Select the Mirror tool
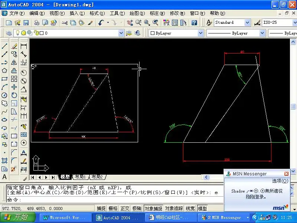The width and height of the screenshot is (297, 223). 14,62
